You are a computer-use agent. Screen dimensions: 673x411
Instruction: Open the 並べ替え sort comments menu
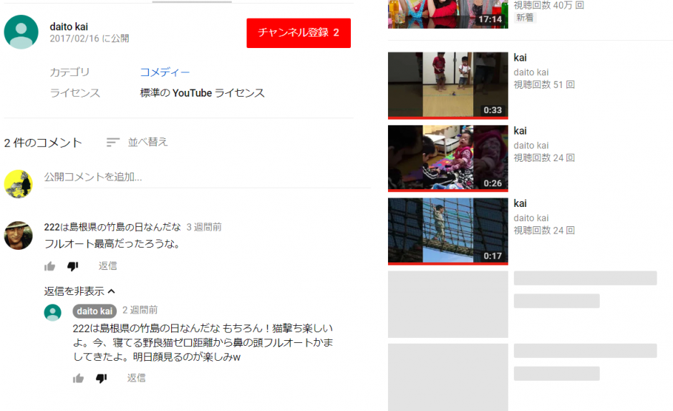pyautogui.click(x=137, y=142)
